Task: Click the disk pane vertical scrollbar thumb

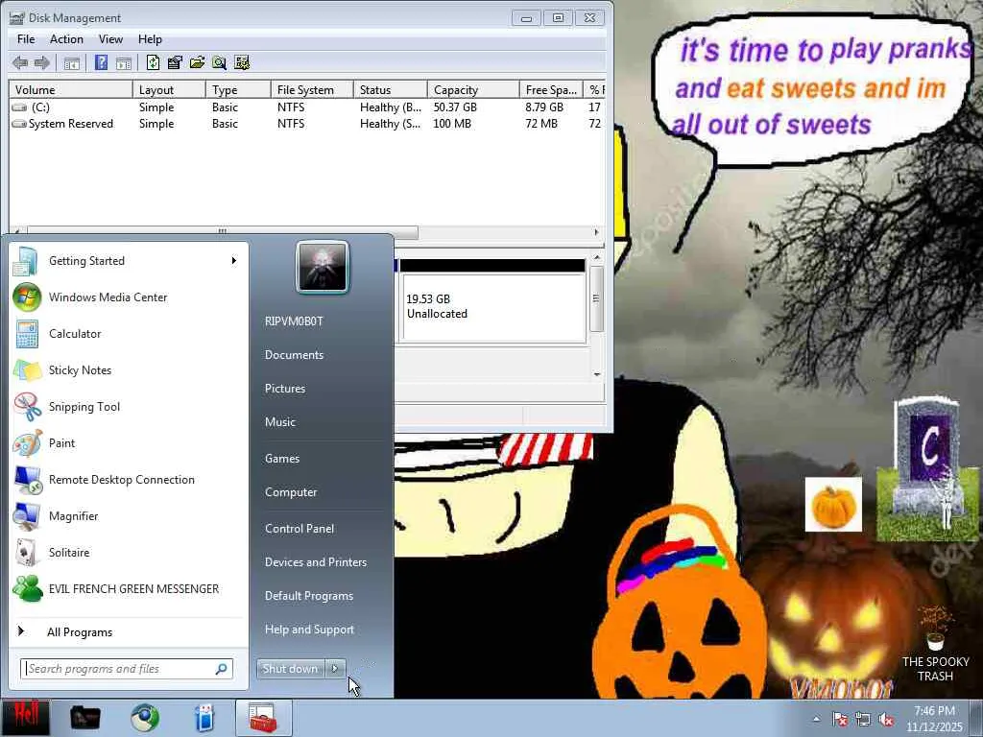Action: [596, 299]
